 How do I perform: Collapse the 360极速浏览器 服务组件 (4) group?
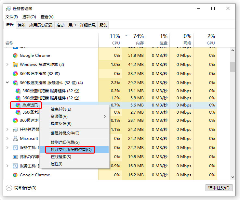(x=7, y=83)
